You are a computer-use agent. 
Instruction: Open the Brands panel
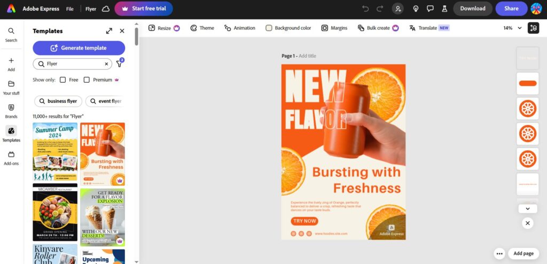coord(11,111)
